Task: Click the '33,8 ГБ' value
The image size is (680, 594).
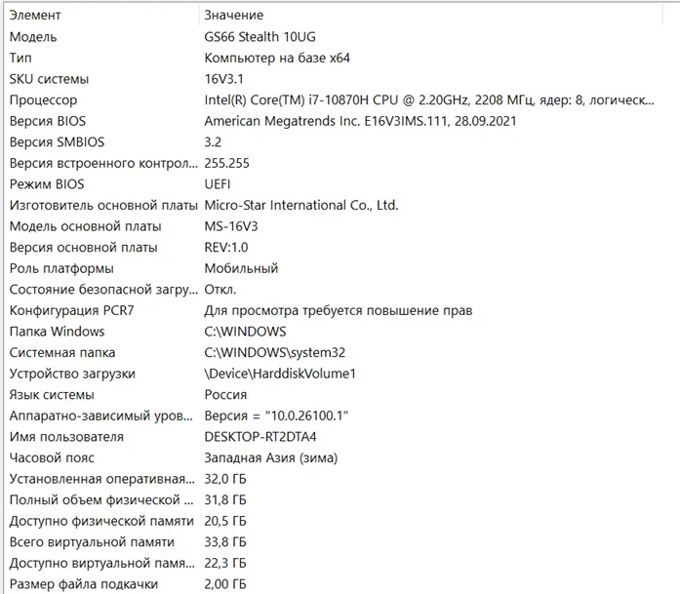Action: [x=225, y=542]
